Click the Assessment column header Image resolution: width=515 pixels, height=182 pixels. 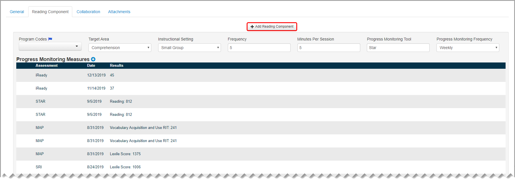pyautogui.click(x=47, y=66)
